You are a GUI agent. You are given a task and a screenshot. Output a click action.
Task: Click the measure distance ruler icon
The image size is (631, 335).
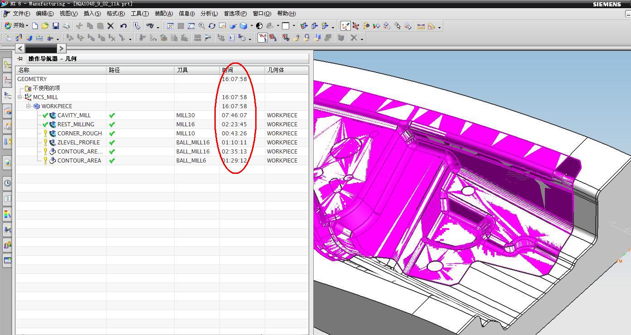pos(421,26)
